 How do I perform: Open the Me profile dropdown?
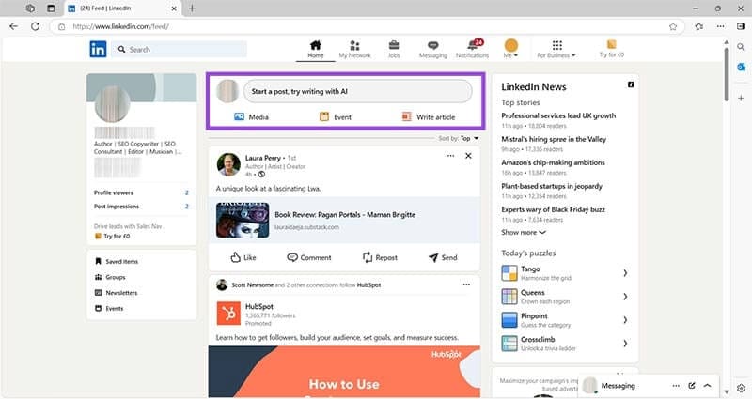[x=510, y=49]
